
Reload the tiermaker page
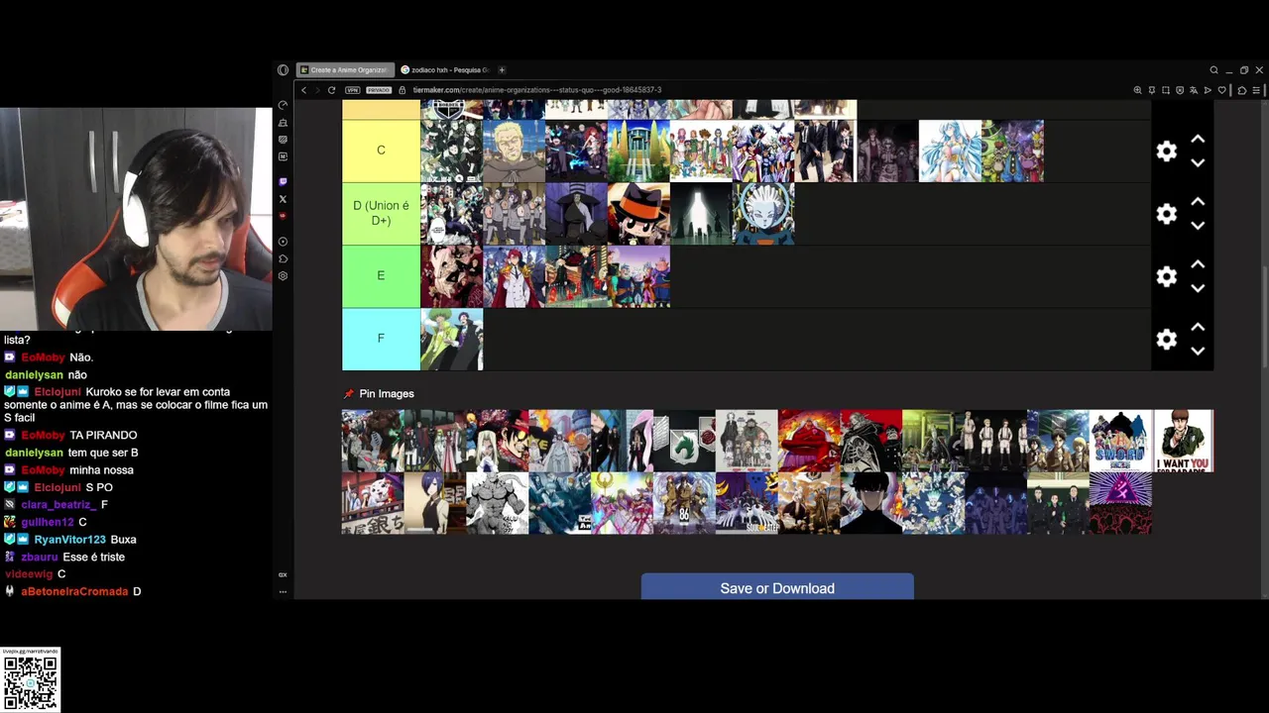[x=331, y=90]
